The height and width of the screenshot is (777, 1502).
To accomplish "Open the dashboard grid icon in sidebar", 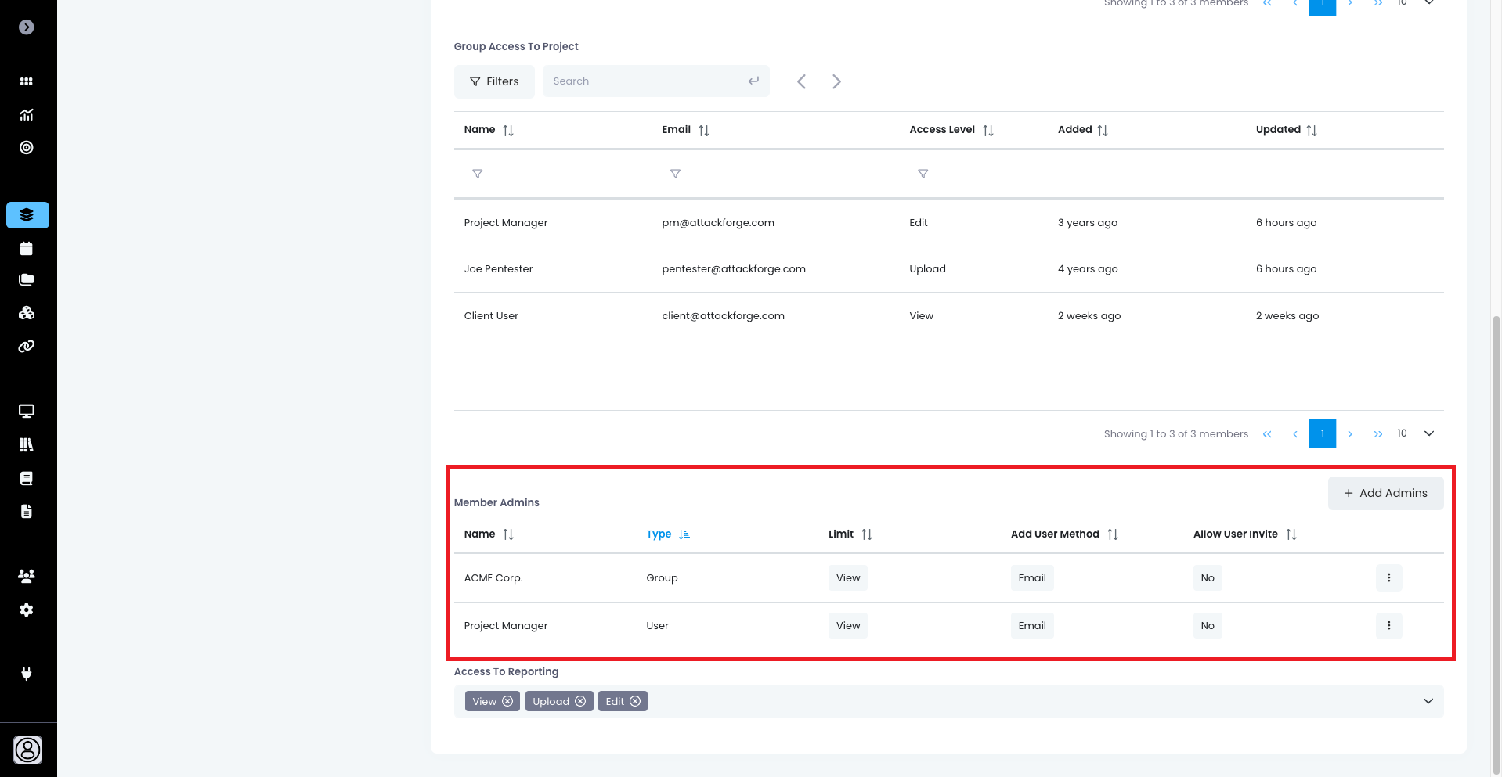I will [x=27, y=81].
